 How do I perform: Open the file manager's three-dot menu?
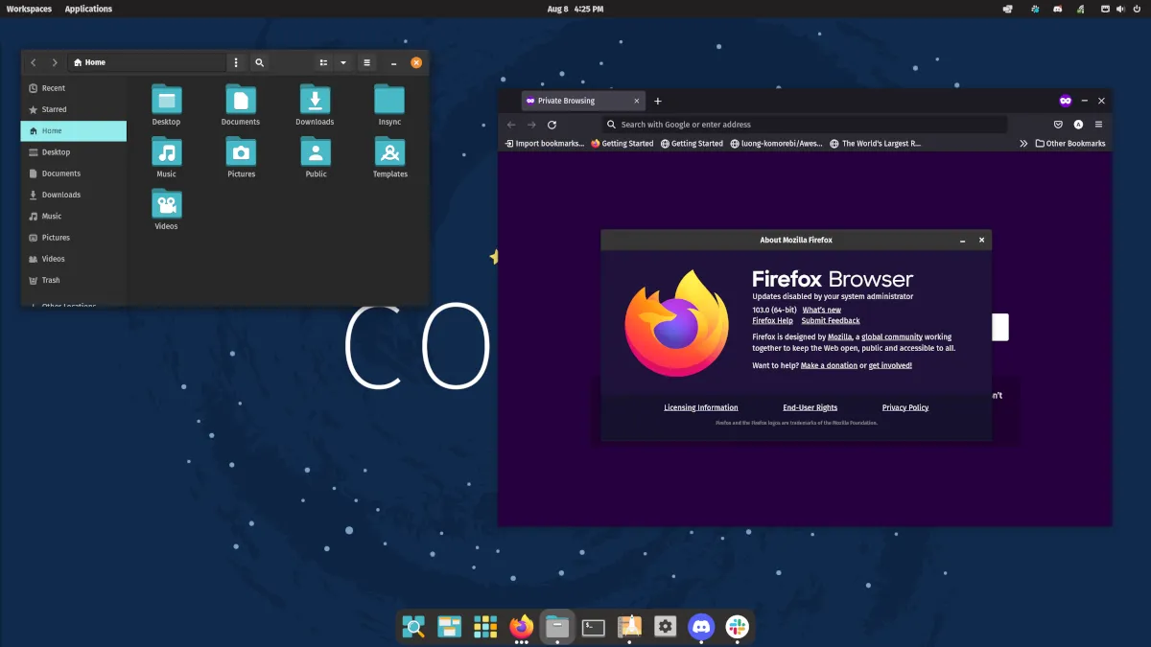[236, 61]
